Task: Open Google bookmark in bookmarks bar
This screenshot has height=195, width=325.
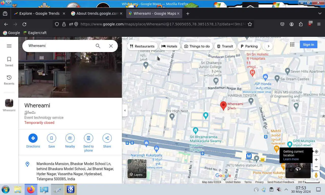Action: 11,33
